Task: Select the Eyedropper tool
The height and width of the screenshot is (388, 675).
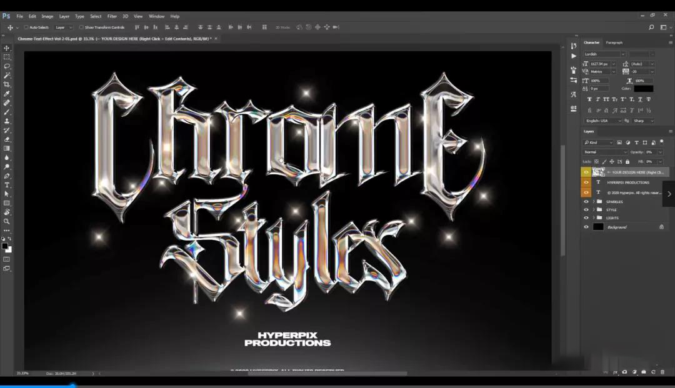Action: (x=7, y=93)
